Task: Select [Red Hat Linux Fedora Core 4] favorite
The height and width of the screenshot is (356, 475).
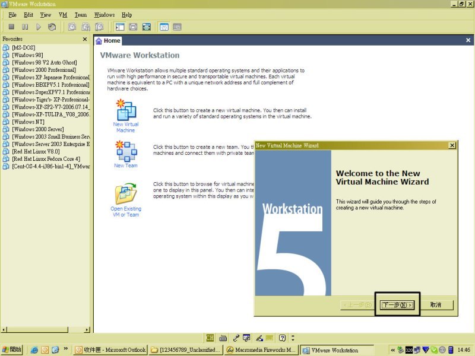Action: click(x=46, y=159)
